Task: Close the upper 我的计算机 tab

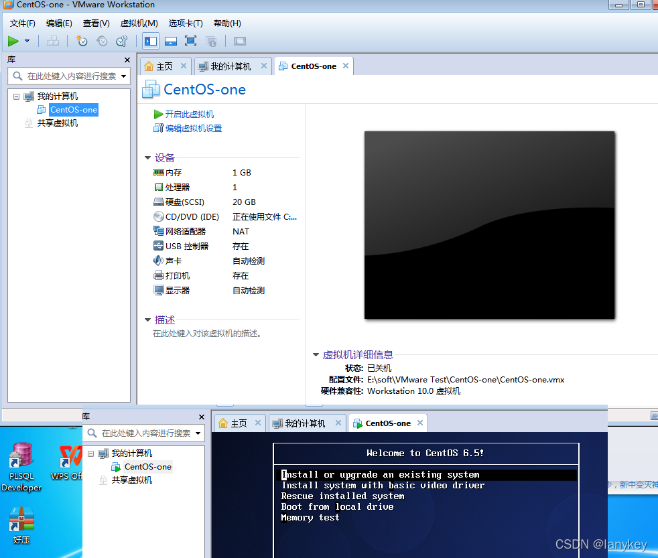Action: point(264,66)
